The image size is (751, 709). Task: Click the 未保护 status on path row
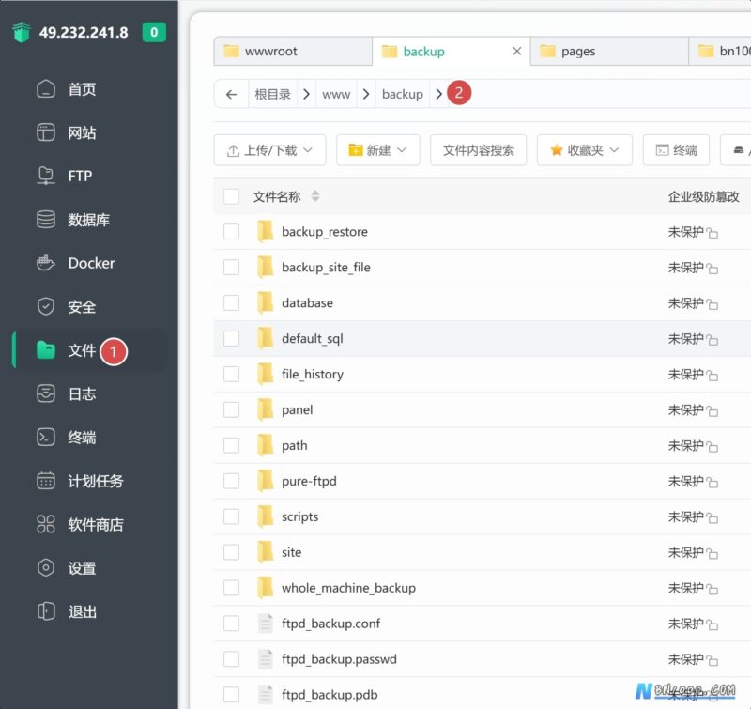pos(685,445)
